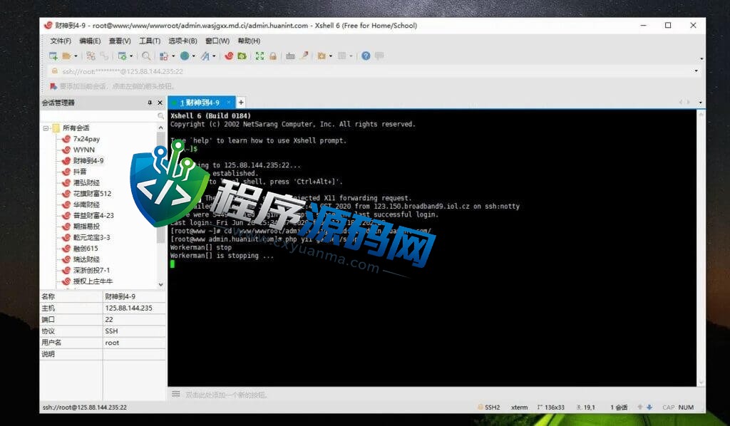
Task: Click the Open session folder icon
Action: (66, 56)
